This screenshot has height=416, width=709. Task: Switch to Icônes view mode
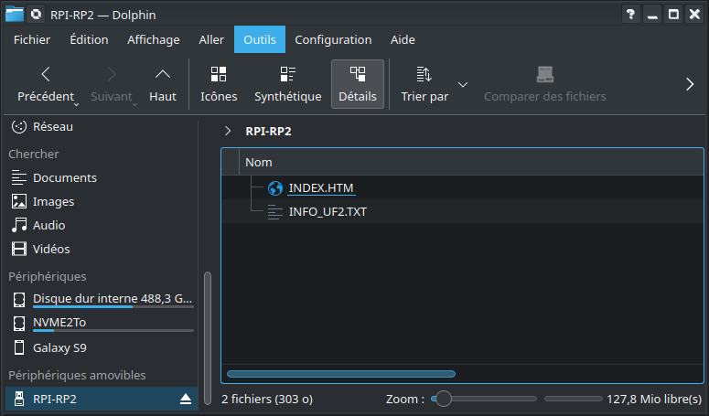click(219, 75)
